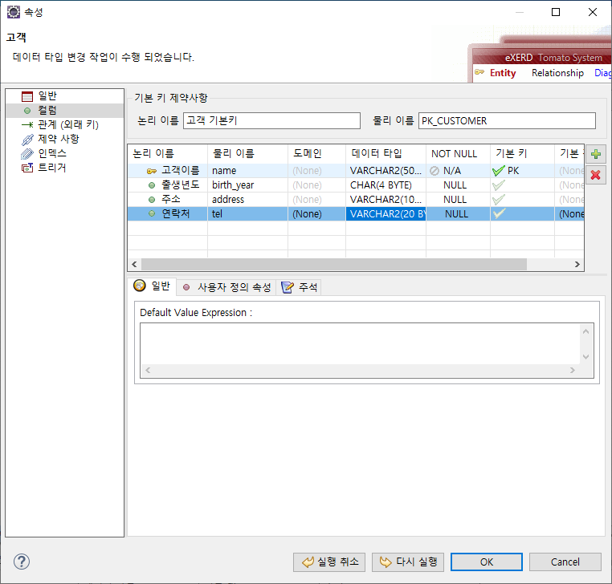Toggle primary key checkmark for birth_year row

tap(499, 185)
